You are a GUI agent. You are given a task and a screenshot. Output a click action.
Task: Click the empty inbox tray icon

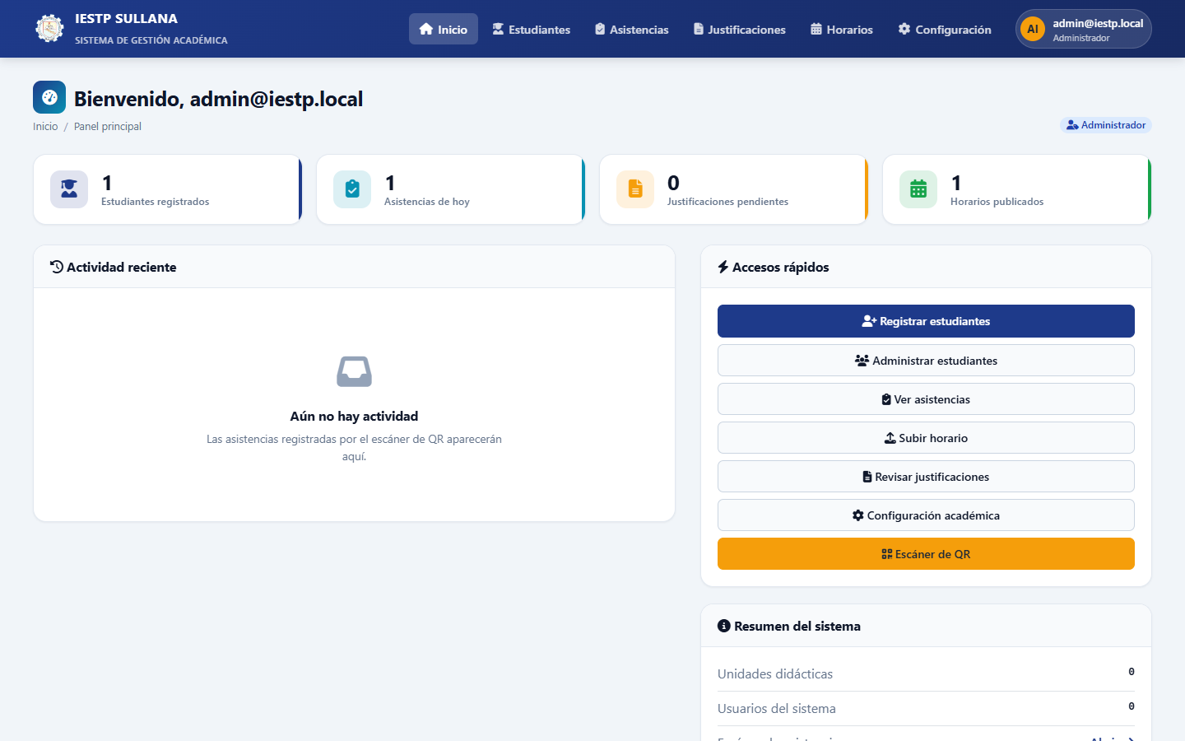click(354, 371)
